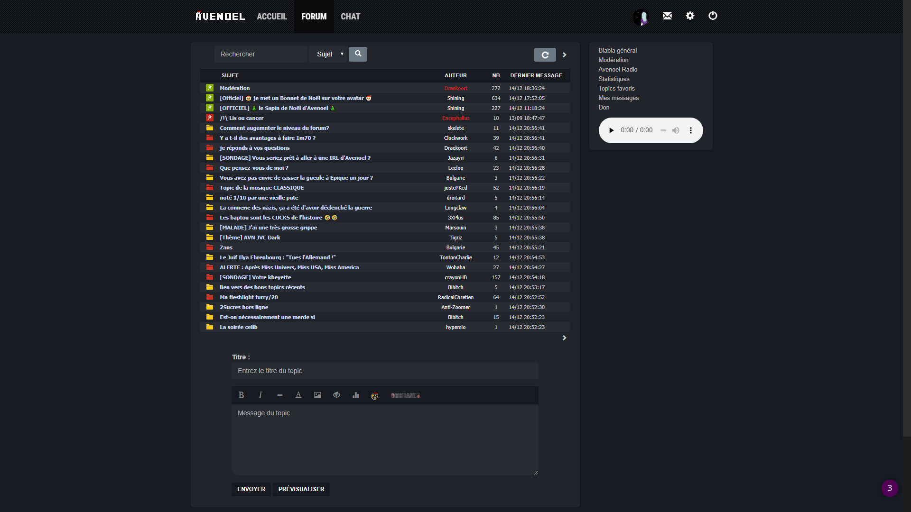Play the Avenoel Radio audio
This screenshot has height=512, width=911.
tap(611, 130)
